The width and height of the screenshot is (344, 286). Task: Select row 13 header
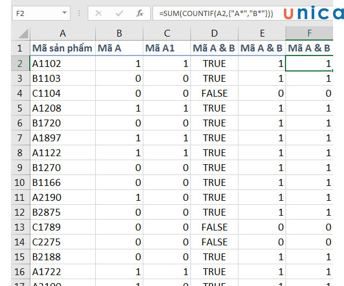coord(19,227)
